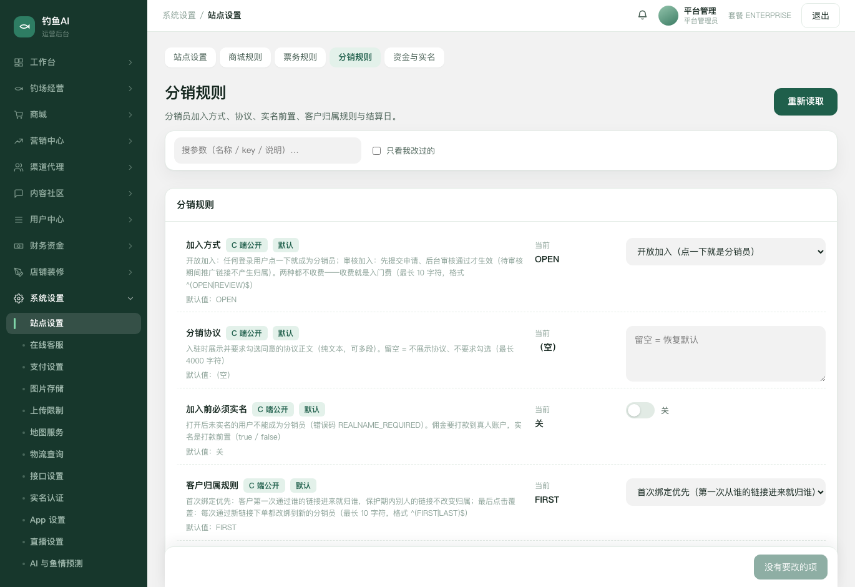The width and height of the screenshot is (855, 587).
Task: Switch to the 资金与实名 tab
Action: tap(414, 57)
